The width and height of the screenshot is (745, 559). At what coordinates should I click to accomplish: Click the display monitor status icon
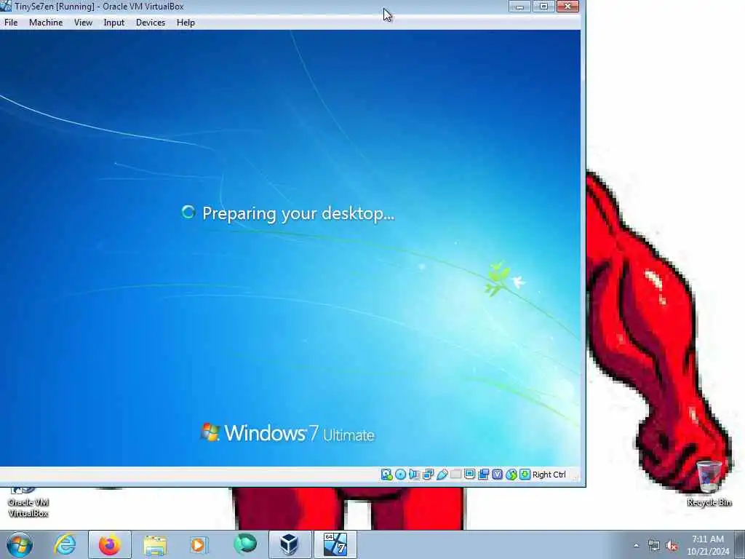469,475
